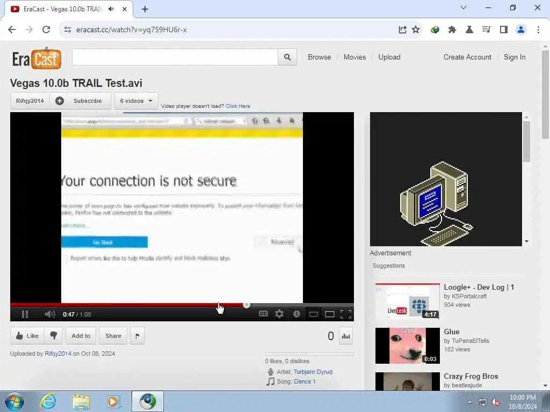Viewport: 550px width, 412px height.
Task: Click Here link for video player
Action: coord(238,106)
